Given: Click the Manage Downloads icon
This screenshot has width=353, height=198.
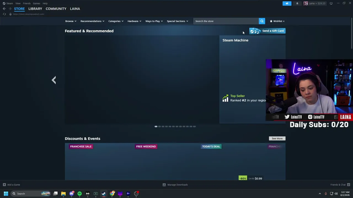Looking at the screenshot, I should (x=164, y=185).
